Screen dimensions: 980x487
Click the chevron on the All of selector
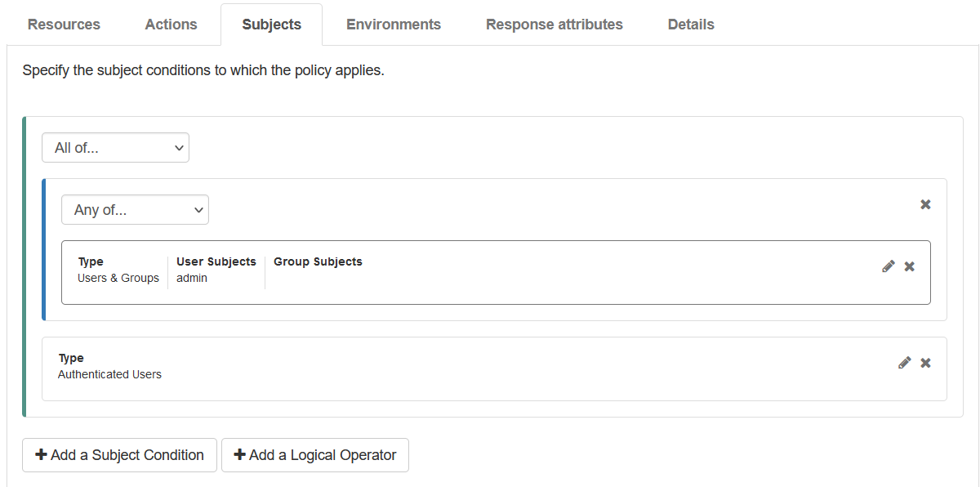(178, 148)
